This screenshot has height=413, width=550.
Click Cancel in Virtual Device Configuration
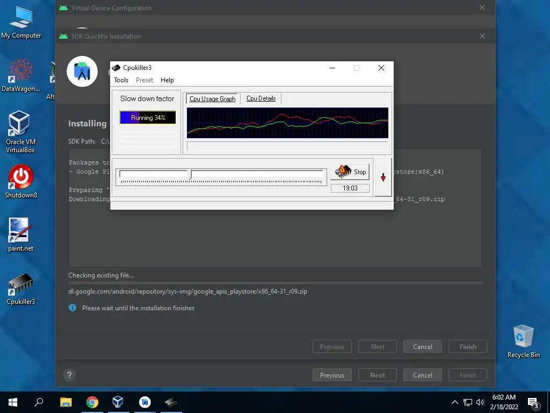click(x=422, y=375)
